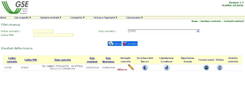Select the IN CAMBIO TITOLARITA status text

62,67
